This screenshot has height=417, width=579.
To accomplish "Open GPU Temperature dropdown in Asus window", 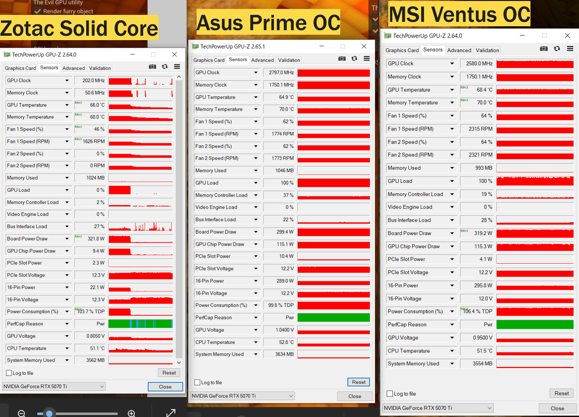I will pyautogui.click(x=256, y=97).
